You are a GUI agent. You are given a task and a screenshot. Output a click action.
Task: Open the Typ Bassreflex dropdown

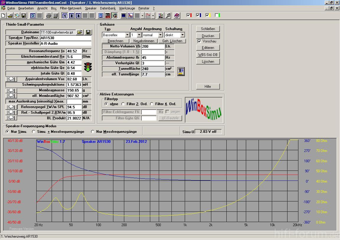coord(127,35)
